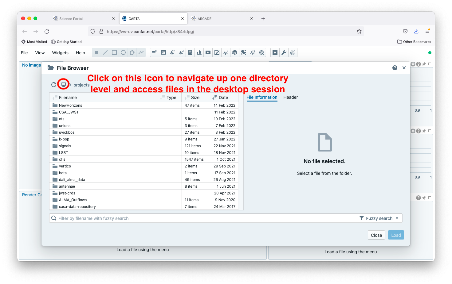Open the Stokes Analysis widget
452x284 pixels.
click(x=226, y=52)
